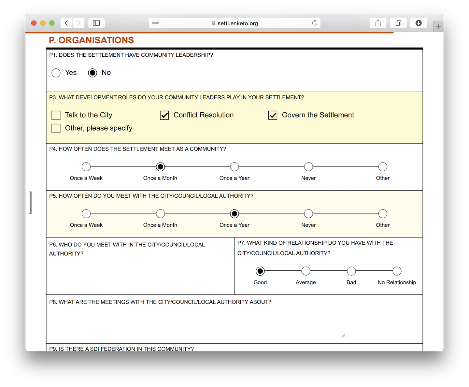
Task: Select Yes for community leadership
Action: pyautogui.click(x=56, y=73)
